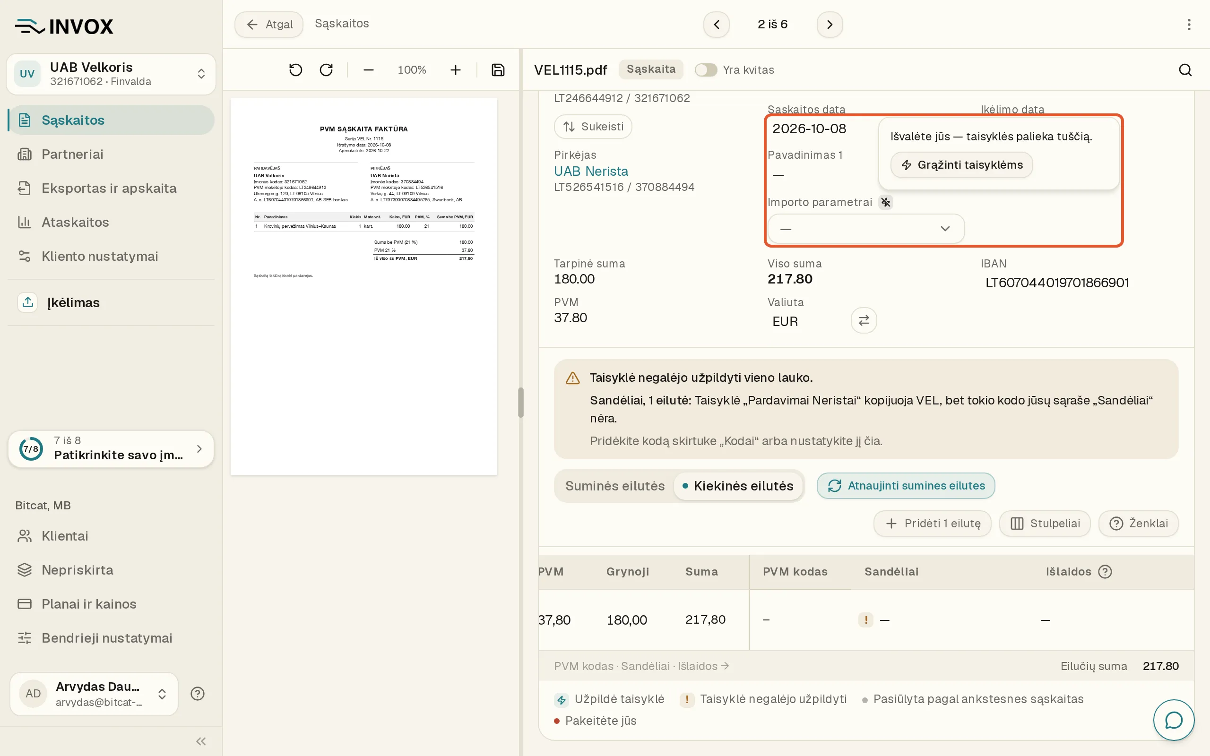Zoom in the PDF preview
Image resolution: width=1210 pixels, height=756 pixels.
coord(455,69)
